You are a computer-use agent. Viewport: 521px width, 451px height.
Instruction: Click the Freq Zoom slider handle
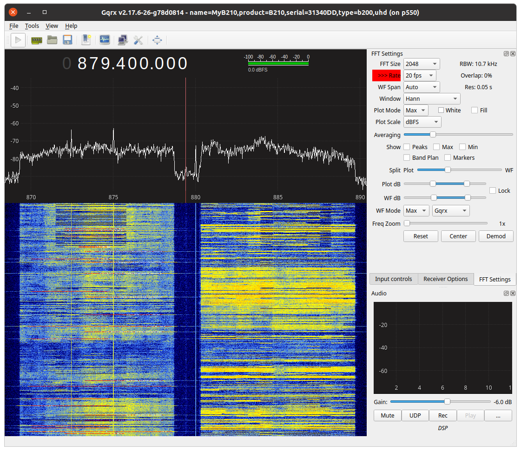[407, 223]
